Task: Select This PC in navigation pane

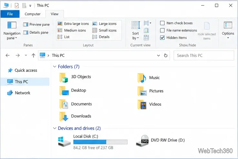Action: click(x=25, y=82)
